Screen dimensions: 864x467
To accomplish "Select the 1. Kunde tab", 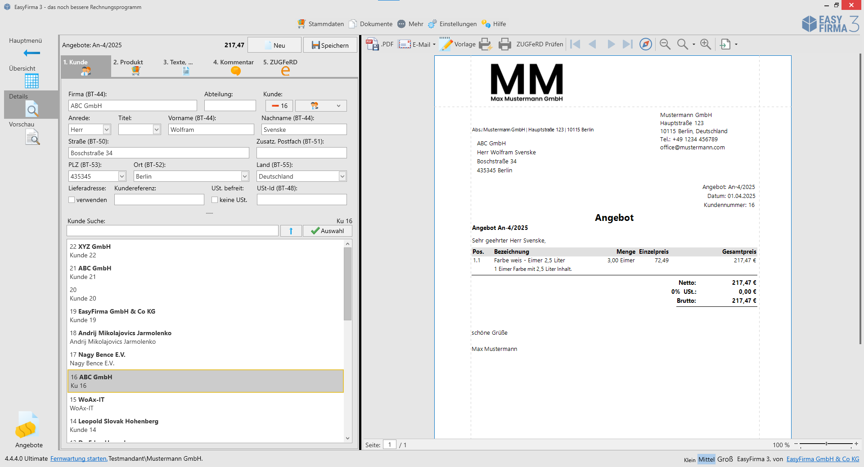I will [86, 67].
